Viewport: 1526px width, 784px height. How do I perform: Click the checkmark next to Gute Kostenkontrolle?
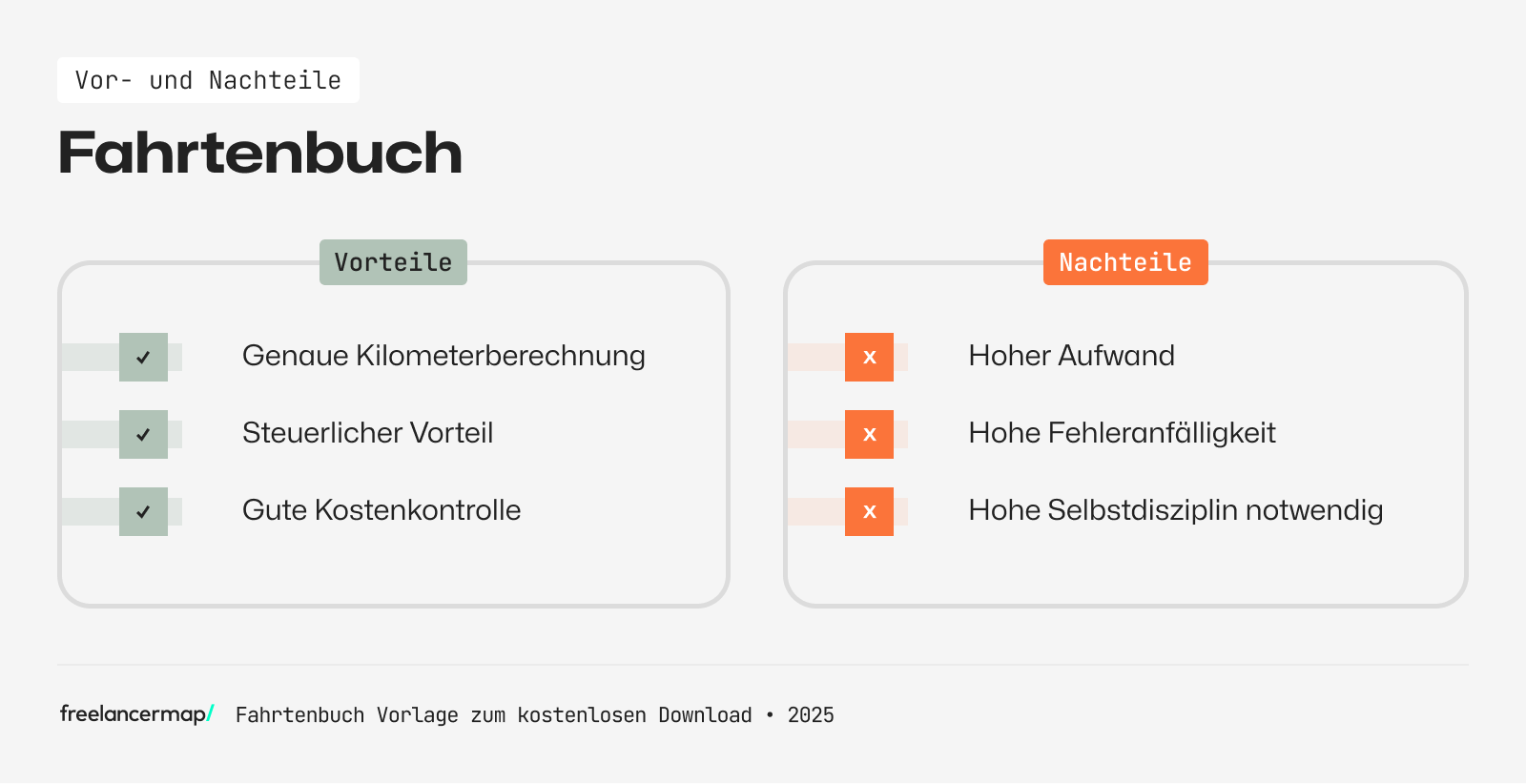coord(143,512)
